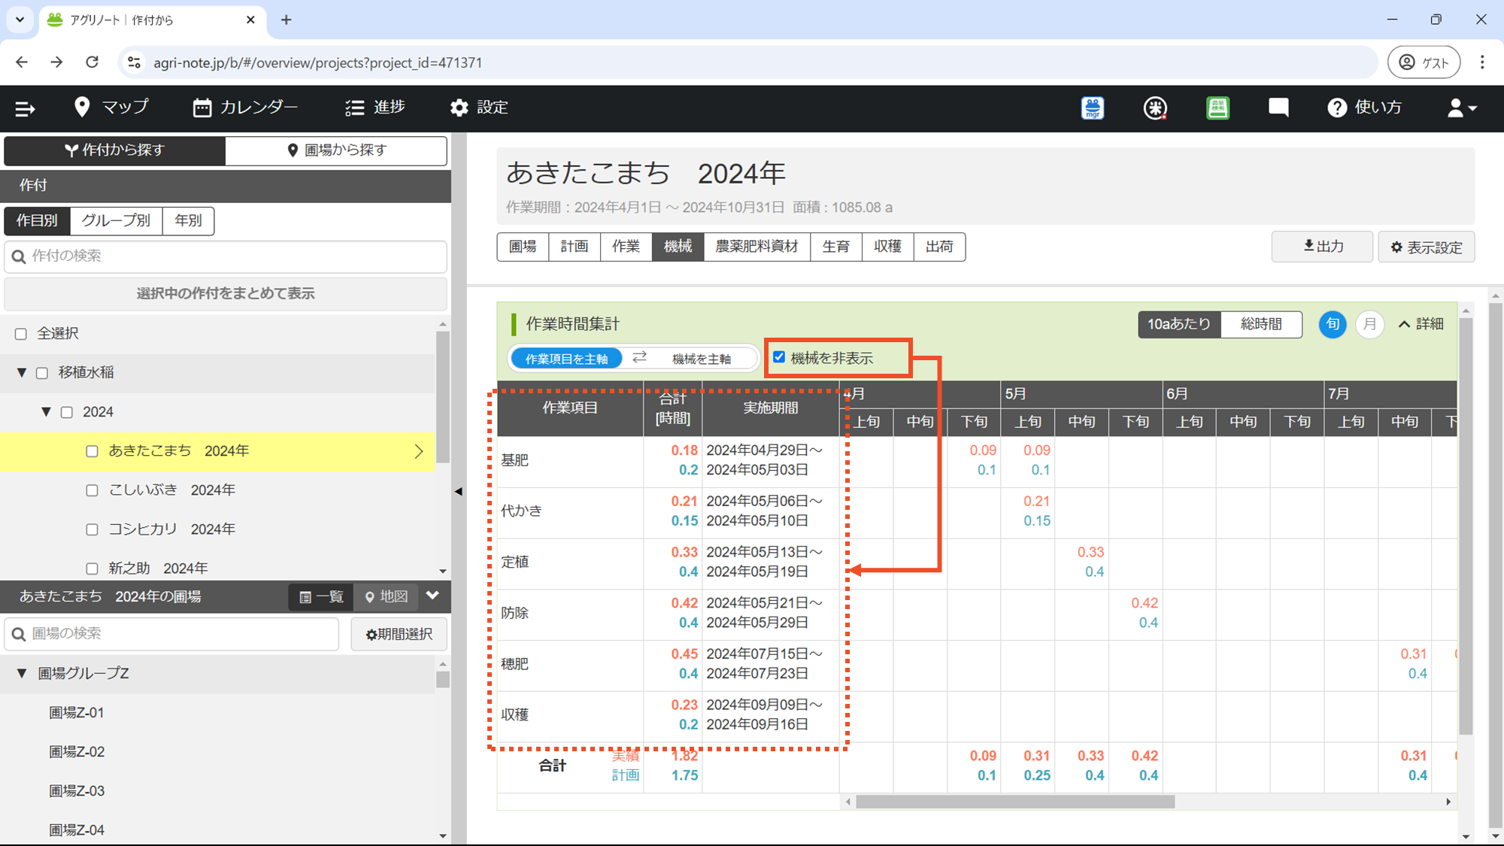Expand the field panel chevron-down button

(x=432, y=596)
